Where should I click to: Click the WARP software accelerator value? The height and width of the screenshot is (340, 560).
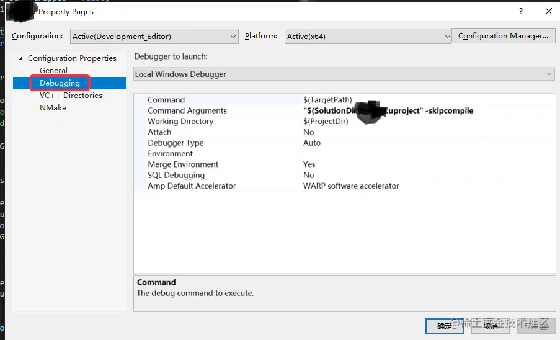pyautogui.click(x=351, y=186)
